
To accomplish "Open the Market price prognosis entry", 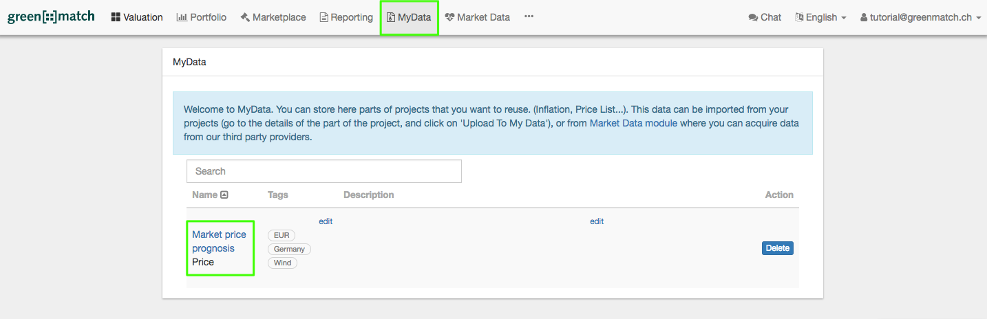I will [x=219, y=241].
